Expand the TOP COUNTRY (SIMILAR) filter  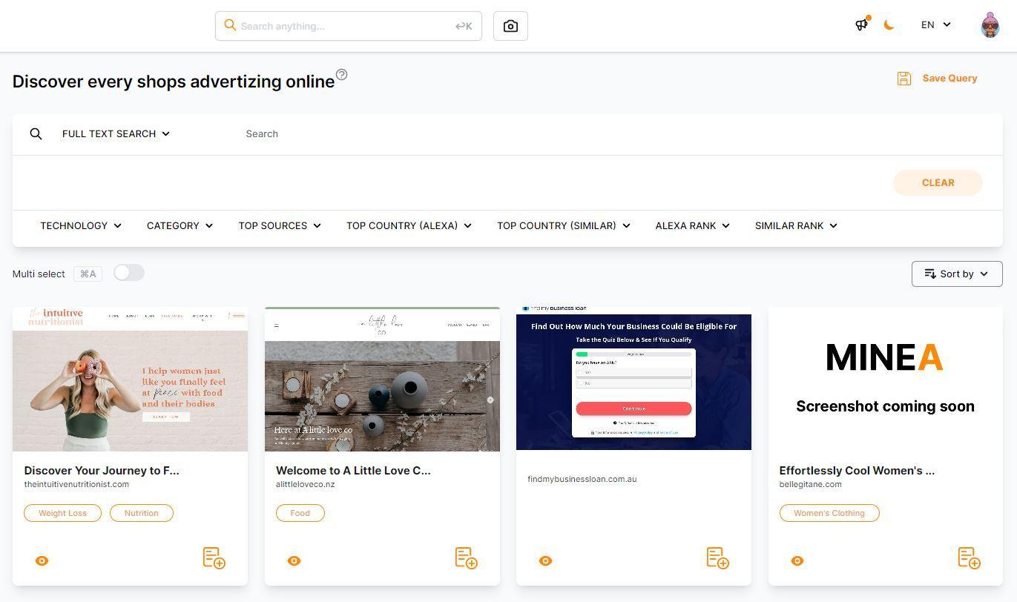tap(564, 225)
